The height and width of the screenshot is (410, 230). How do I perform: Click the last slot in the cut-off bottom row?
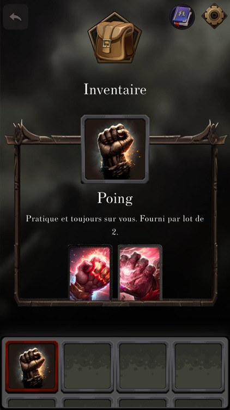tap(198, 402)
